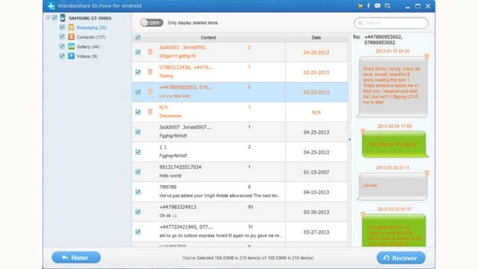Go back using the Home button
This screenshot has height=269, width=478.
[x=76, y=258]
